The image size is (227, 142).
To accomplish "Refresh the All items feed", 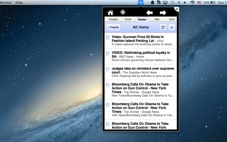I will 163,27.
